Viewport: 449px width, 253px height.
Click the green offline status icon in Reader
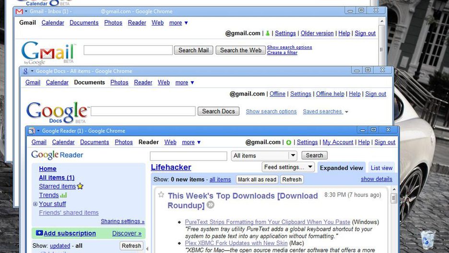click(289, 143)
